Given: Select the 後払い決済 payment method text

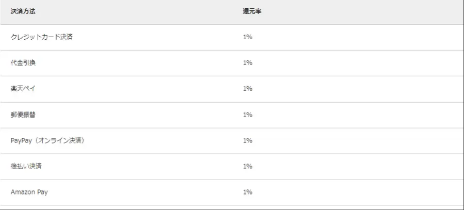Looking at the screenshot, I should coord(26,166).
